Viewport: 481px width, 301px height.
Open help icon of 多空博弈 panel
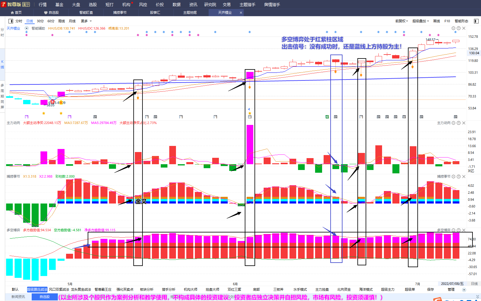coord(458,230)
